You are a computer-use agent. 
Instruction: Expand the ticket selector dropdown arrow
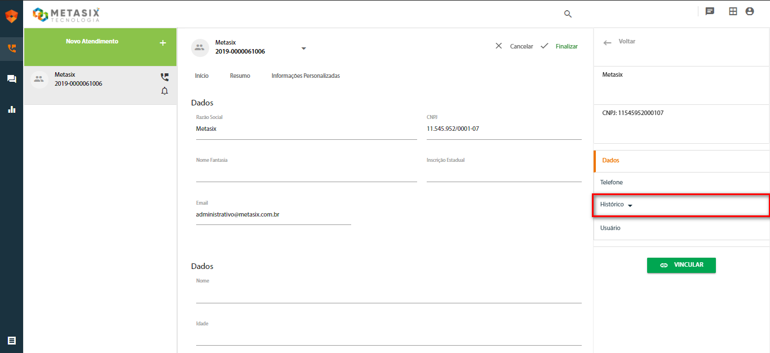(304, 48)
